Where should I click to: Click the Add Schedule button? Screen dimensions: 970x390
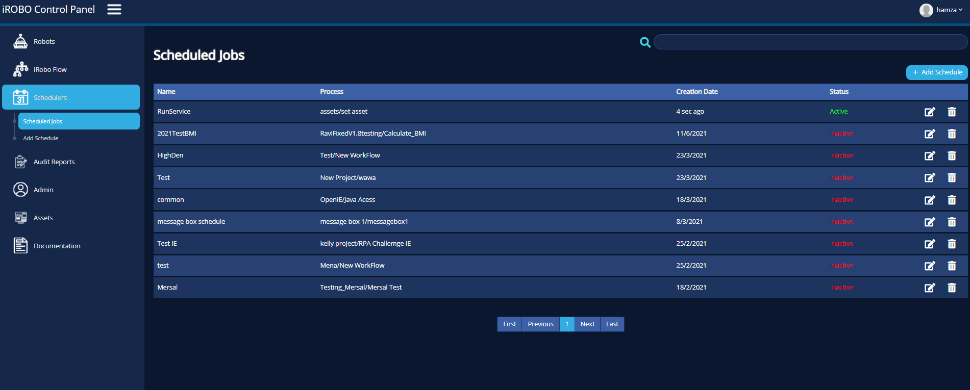[x=937, y=72]
